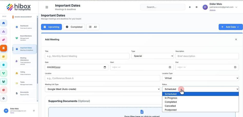This screenshot has height=117, width=243.
Task: Click the Start time field
Action: coord(142,67)
